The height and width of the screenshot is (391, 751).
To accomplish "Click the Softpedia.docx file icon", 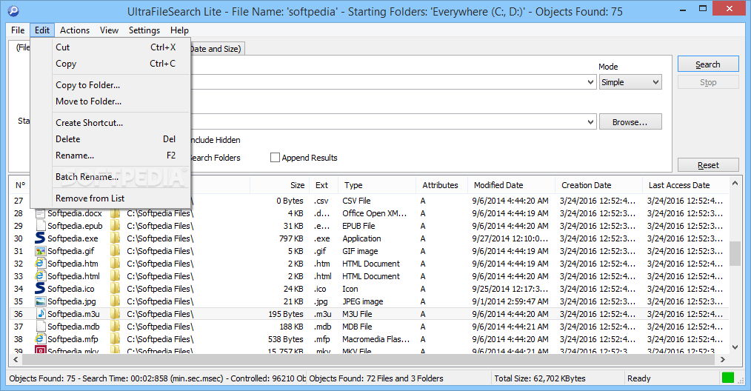I will pyautogui.click(x=40, y=213).
